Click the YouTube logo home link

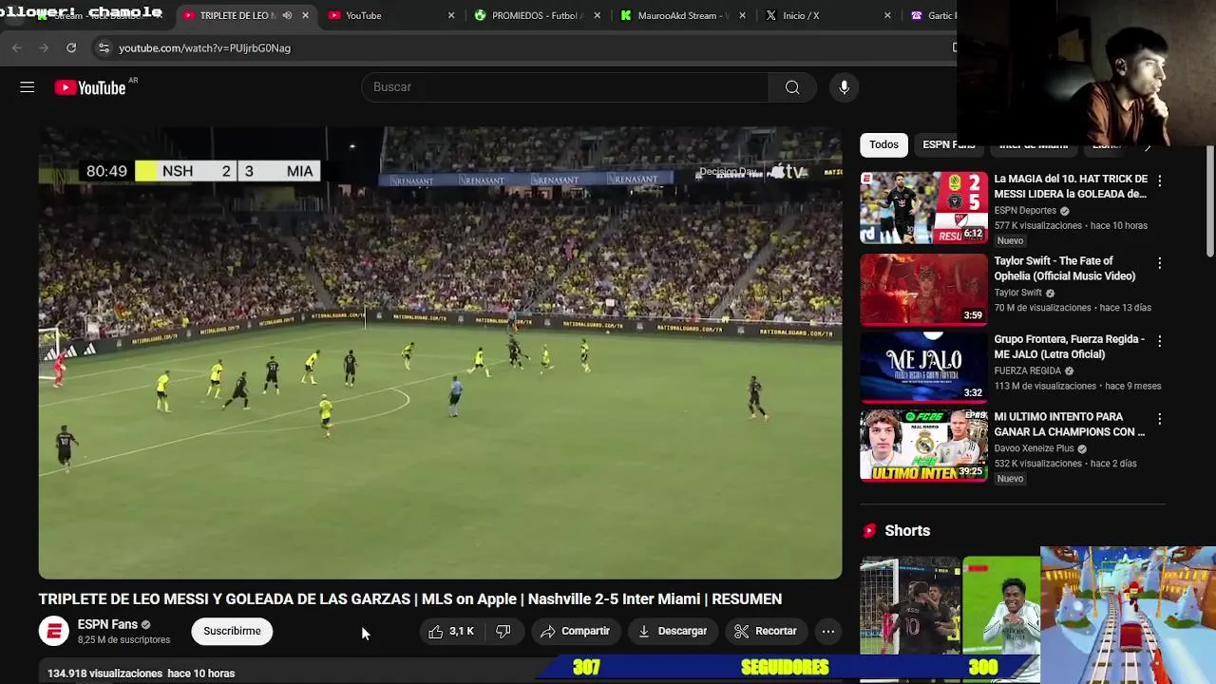[x=90, y=87]
